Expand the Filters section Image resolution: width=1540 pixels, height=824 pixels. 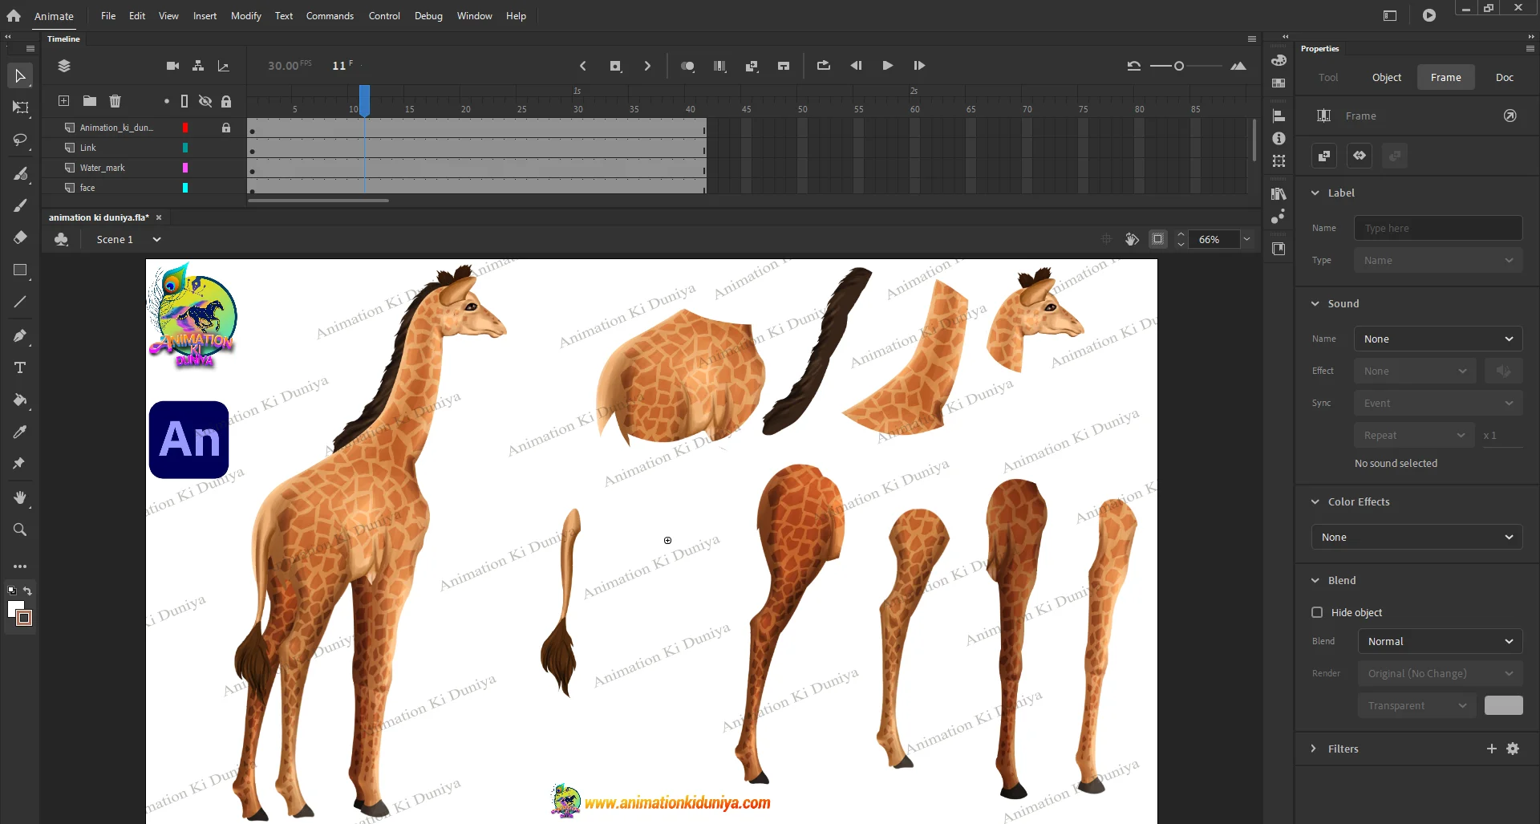pos(1314,749)
